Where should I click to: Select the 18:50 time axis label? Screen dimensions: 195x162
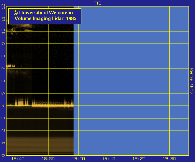pos(48,159)
